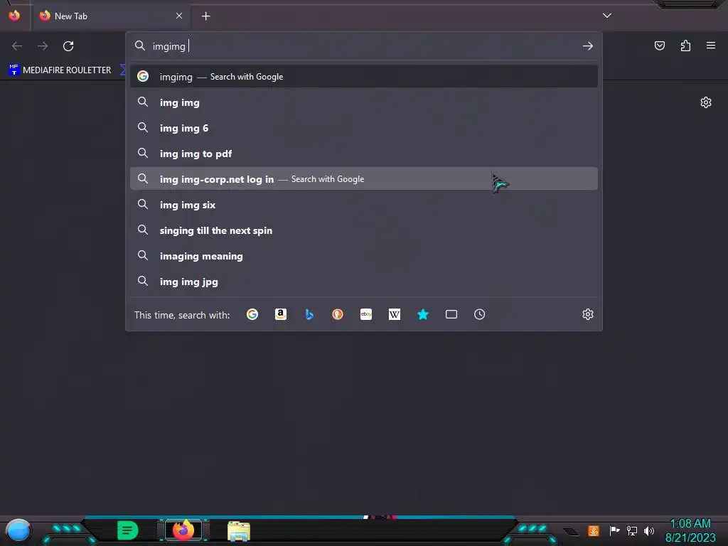Choose the 'img img six' suggestion
This screenshot has height=546, width=728.
[x=364, y=205]
